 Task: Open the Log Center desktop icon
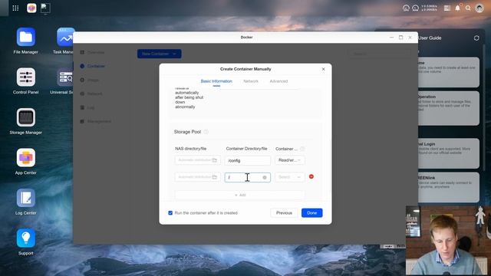tap(25, 198)
